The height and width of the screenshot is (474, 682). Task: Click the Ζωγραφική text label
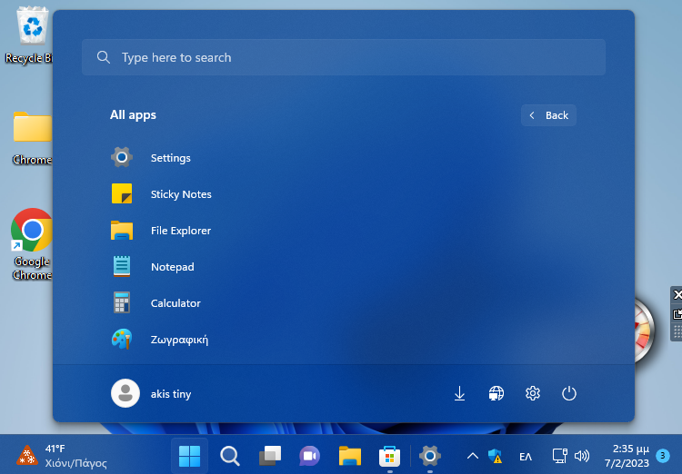179,340
